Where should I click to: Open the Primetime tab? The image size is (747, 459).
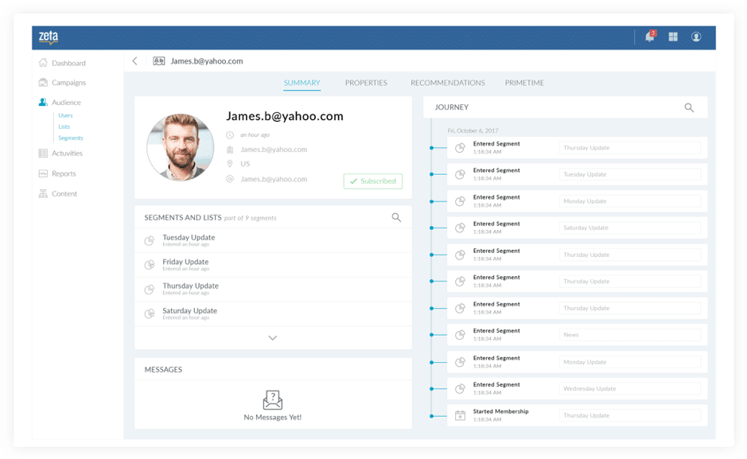524,83
